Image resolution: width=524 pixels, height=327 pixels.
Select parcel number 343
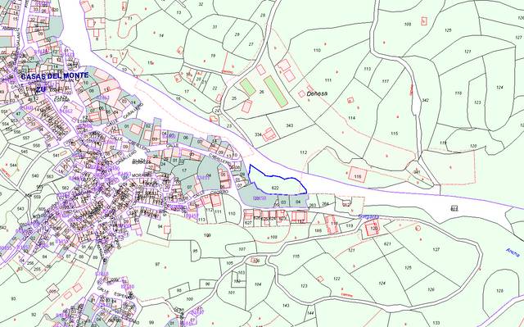click(290, 125)
